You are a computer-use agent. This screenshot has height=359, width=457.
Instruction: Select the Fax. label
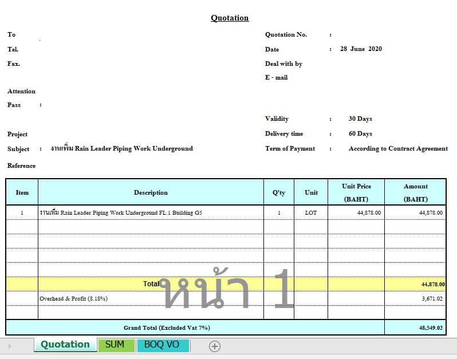(x=14, y=64)
